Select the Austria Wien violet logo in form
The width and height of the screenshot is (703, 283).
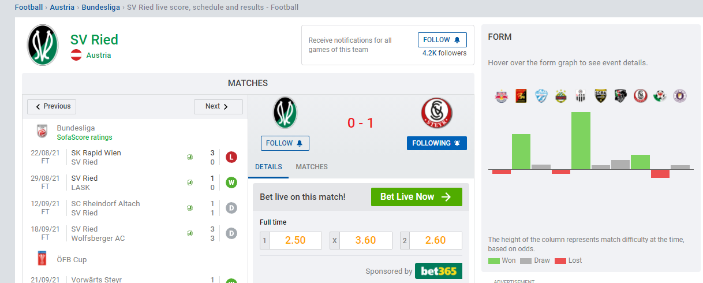click(680, 96)
